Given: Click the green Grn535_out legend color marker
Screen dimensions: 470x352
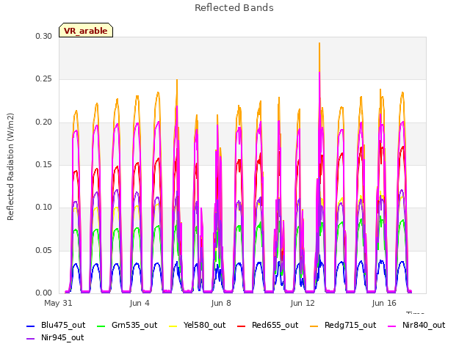Looking at the screenshot, I should pyautogui.click(x=101, y=326).
